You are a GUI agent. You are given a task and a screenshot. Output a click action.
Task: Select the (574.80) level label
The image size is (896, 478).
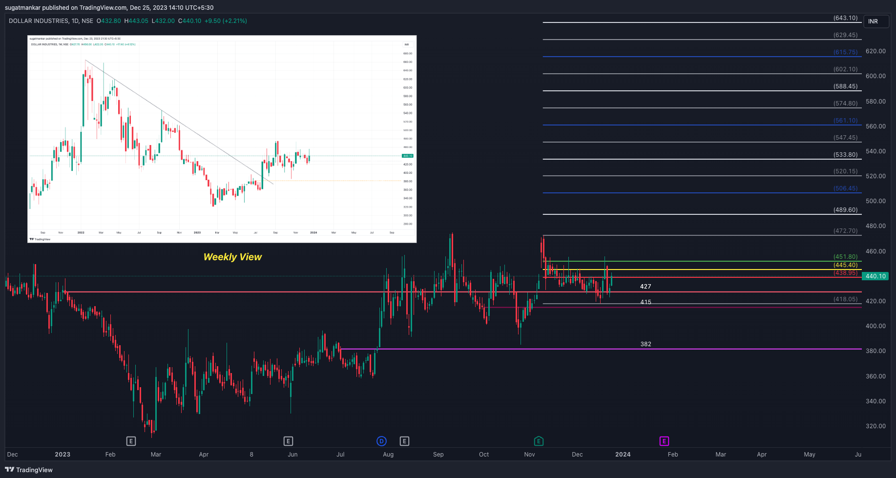[846, 104]
